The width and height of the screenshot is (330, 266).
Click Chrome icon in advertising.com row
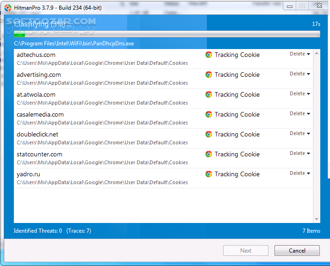(x=209, y=74)
